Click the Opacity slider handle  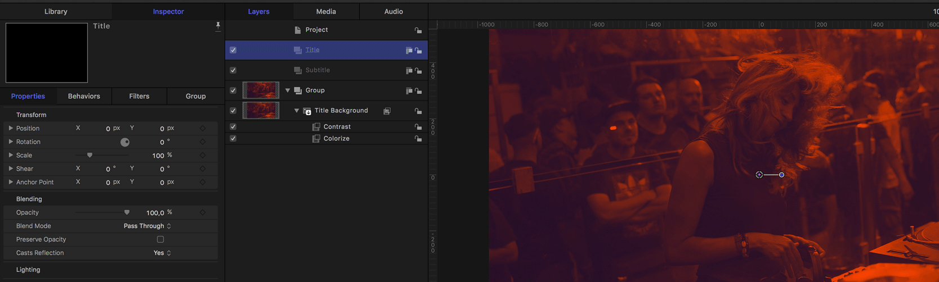tap(127, 212)
